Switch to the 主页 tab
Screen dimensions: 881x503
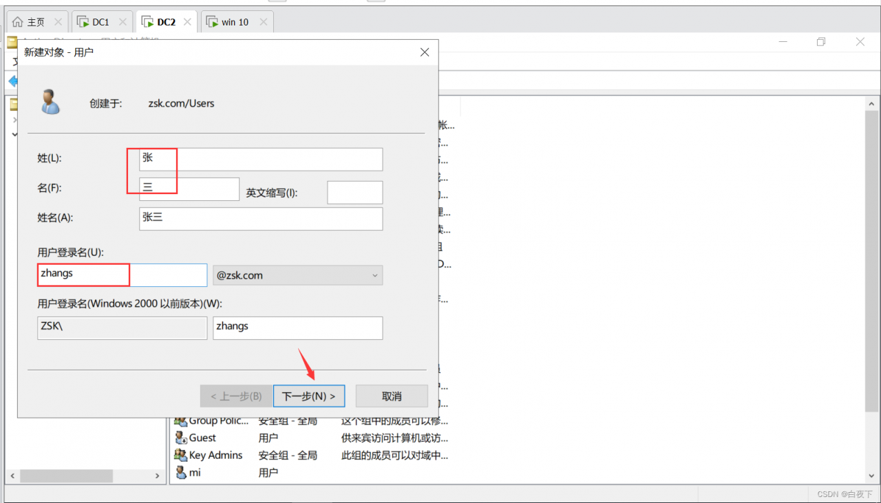pos(37,22)
